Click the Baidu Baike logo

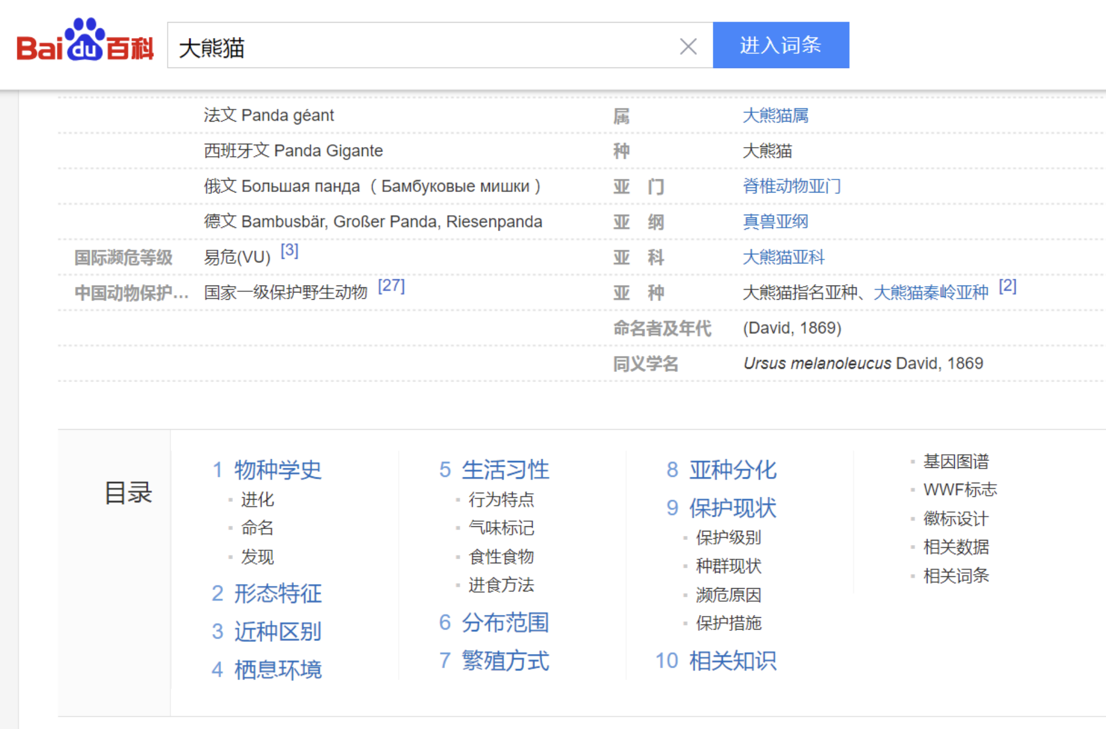pos(85,40)
